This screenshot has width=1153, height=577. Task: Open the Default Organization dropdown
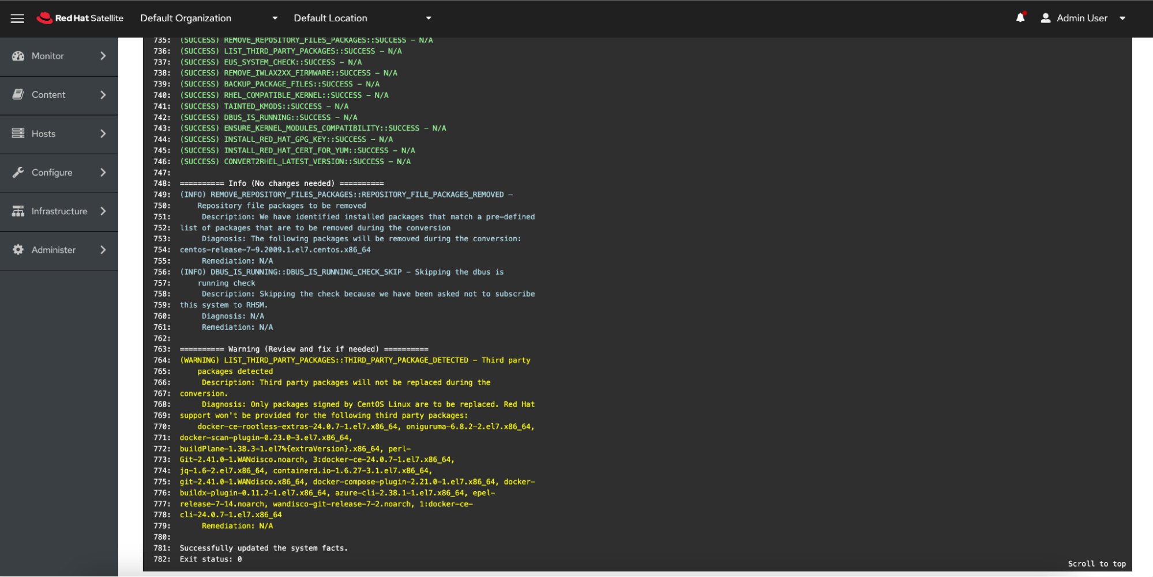tap(209, 18)
